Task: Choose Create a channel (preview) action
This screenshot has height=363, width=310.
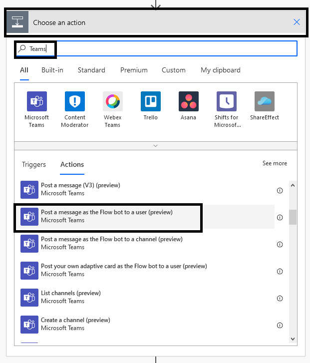Action: click(x=147, y=325)
